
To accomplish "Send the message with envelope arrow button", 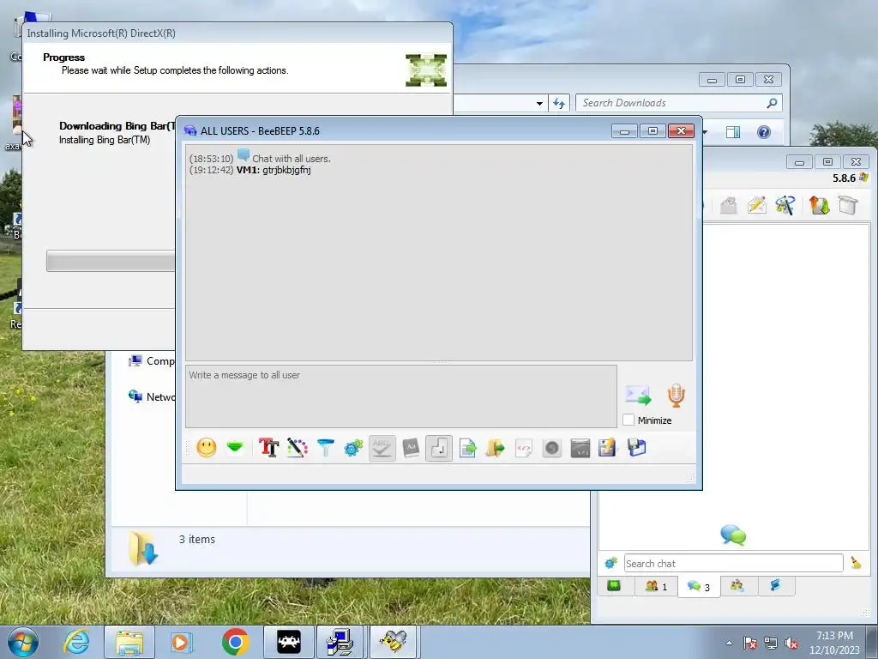I will pos(638,395).
